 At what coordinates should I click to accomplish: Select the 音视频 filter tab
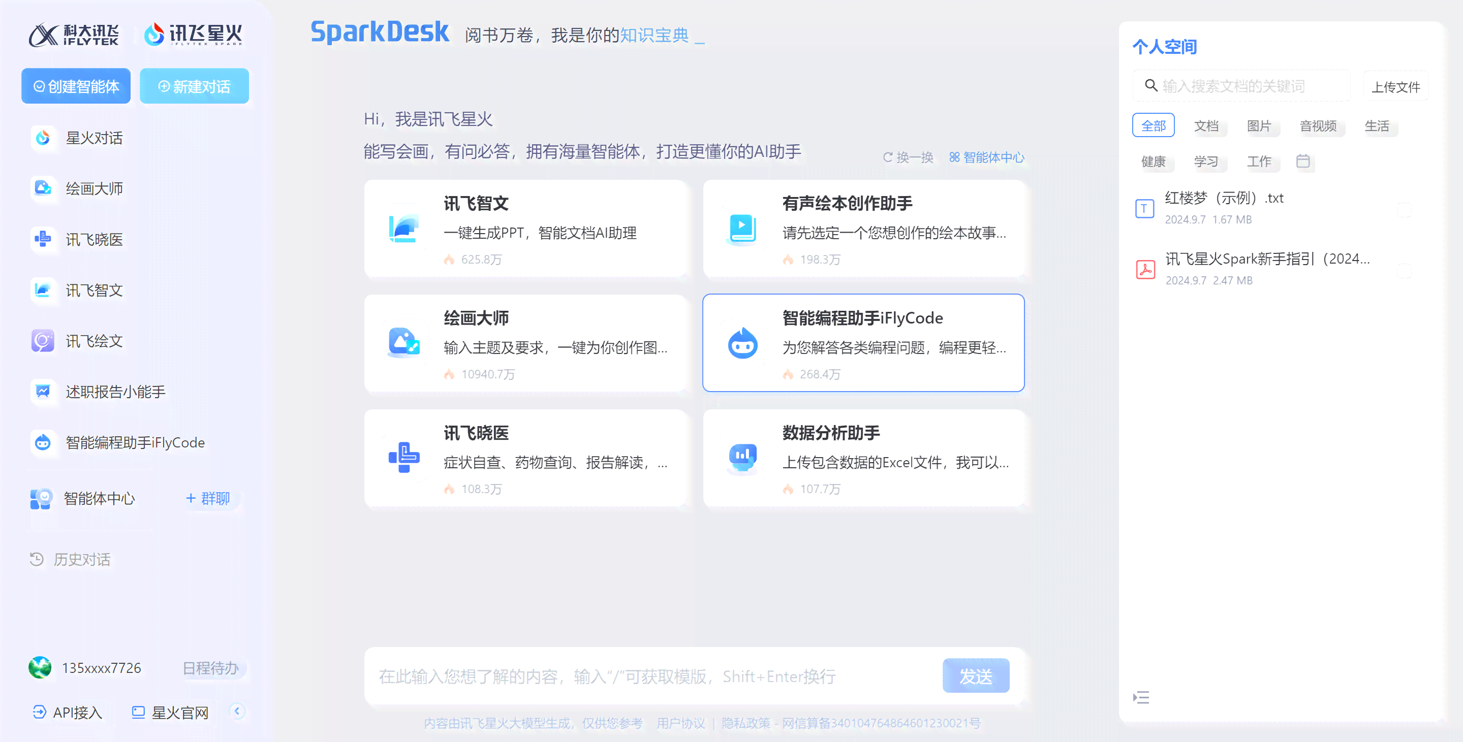[1318, 125]
